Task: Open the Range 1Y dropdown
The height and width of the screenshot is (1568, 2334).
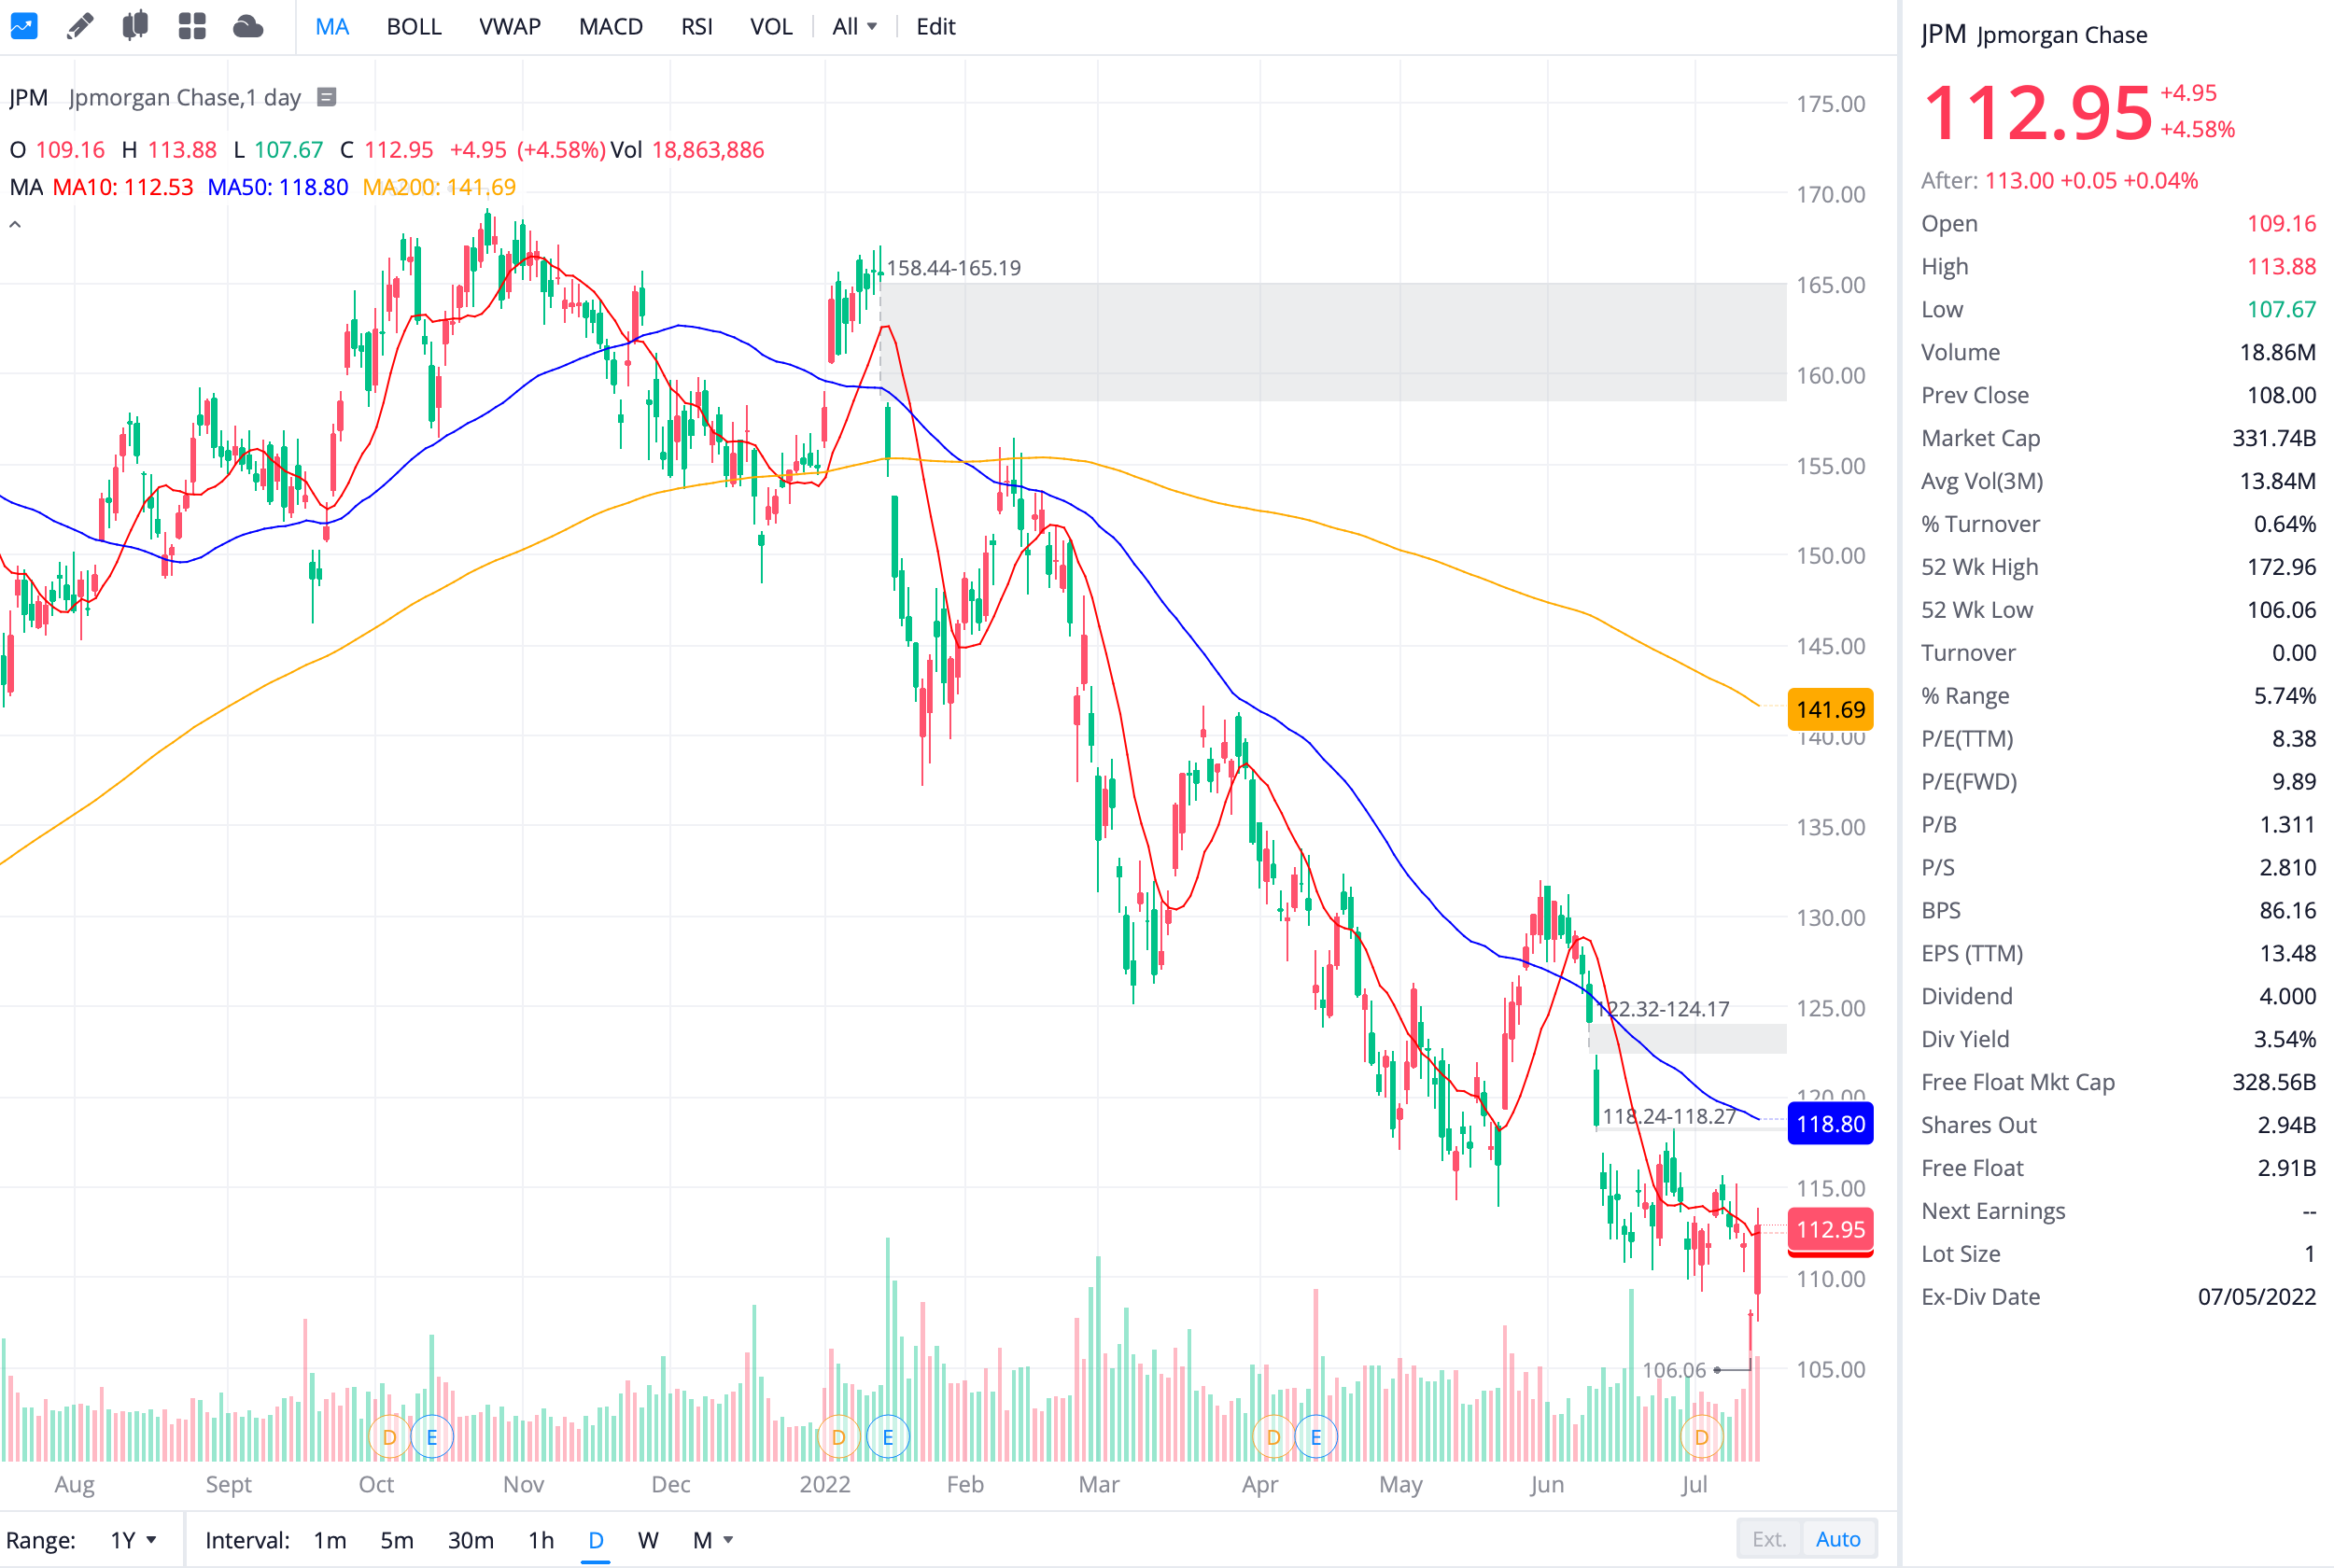Action: coord(131,1539)
